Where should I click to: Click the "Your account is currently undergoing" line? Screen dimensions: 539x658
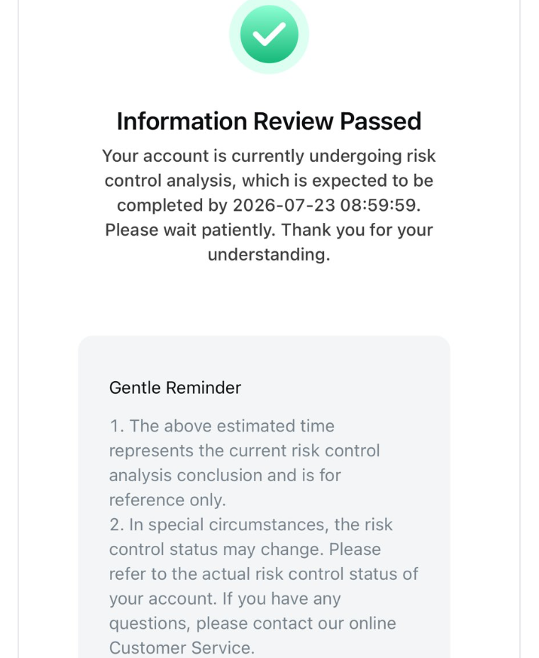pyautogui.click(x=269, y=156)
